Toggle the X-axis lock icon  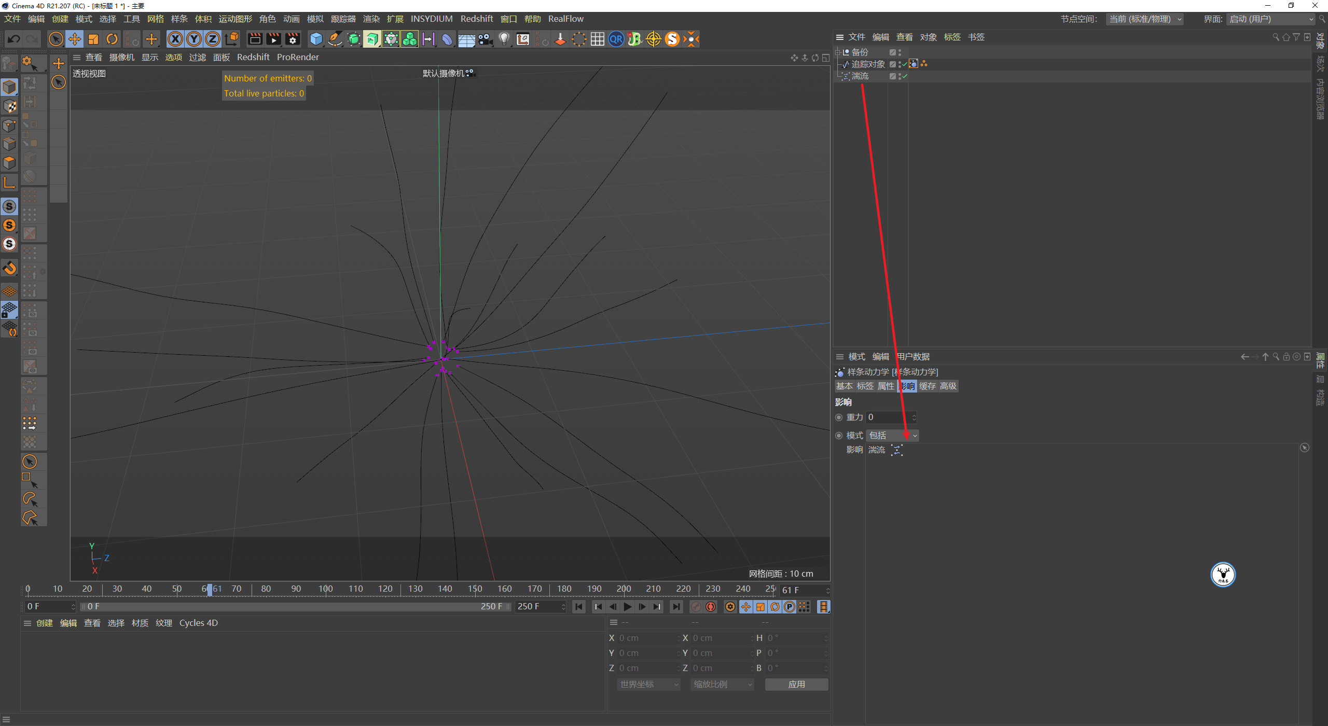175,38
